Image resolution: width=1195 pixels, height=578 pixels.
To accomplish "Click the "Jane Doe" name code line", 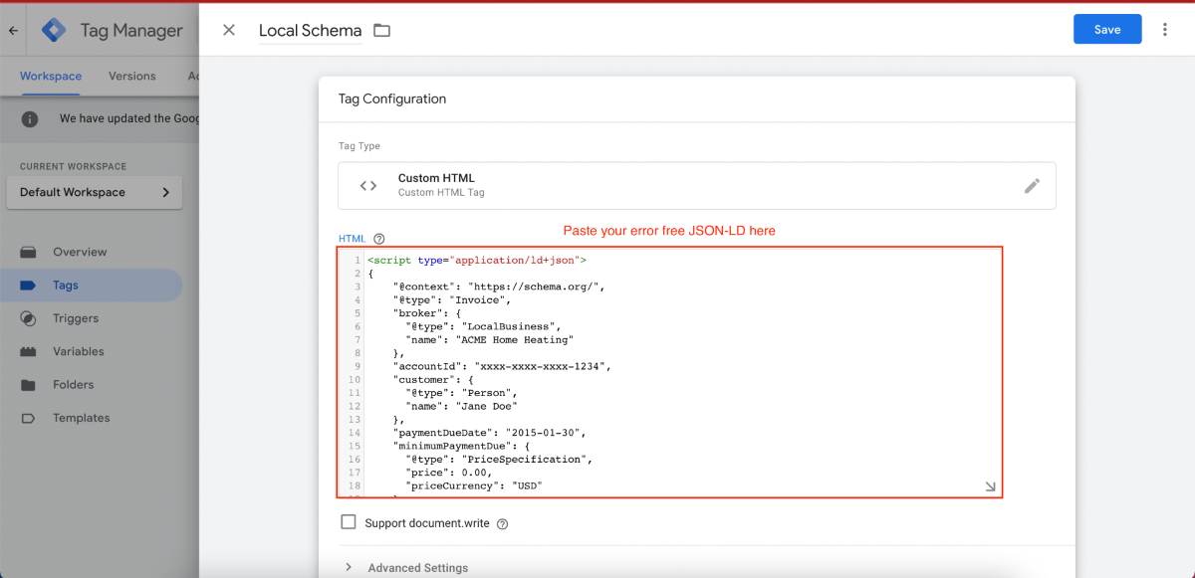I will pyautogui.click(x=462, y=406).
